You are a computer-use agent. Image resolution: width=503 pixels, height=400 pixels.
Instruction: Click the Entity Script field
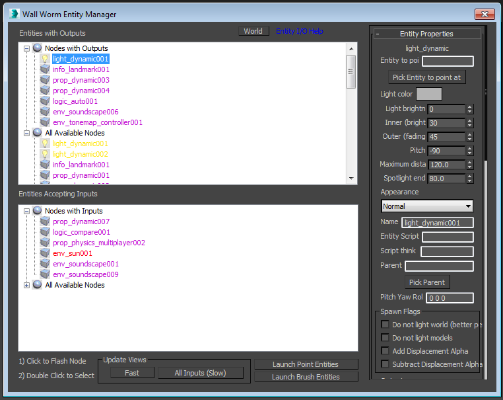click(x=448, y=237)
